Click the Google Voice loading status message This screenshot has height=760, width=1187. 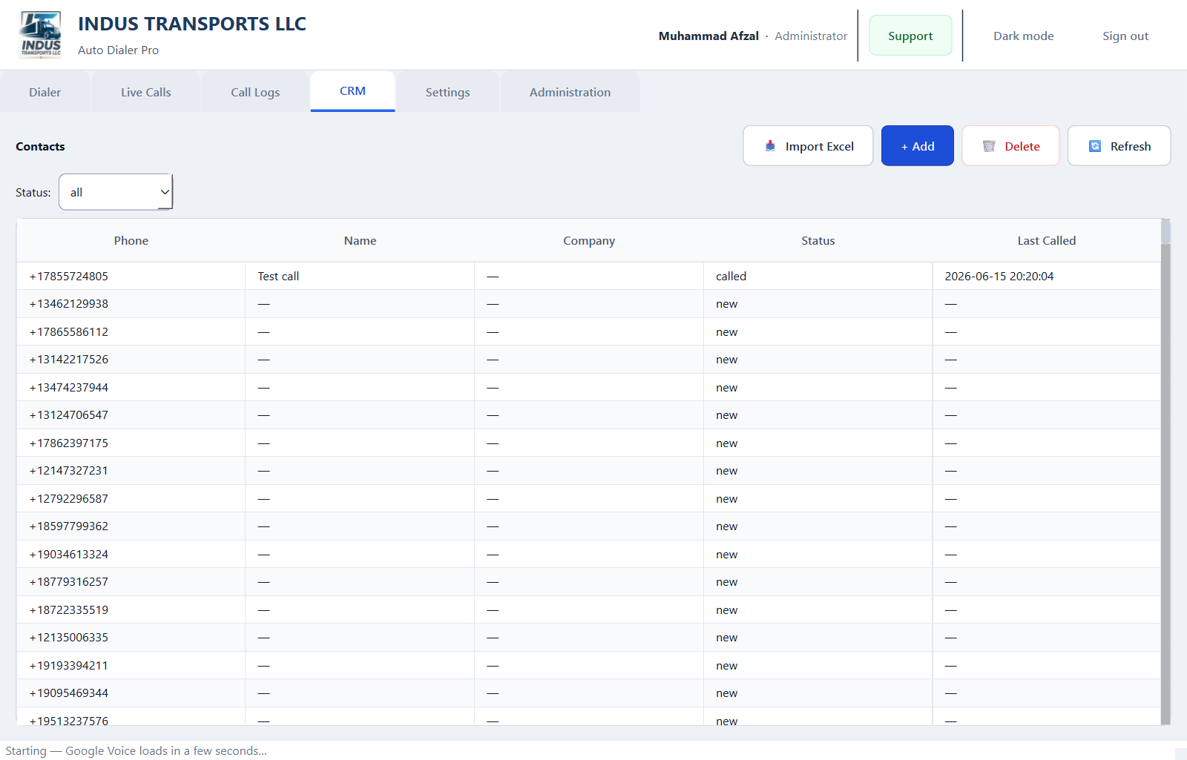point(137,750)
